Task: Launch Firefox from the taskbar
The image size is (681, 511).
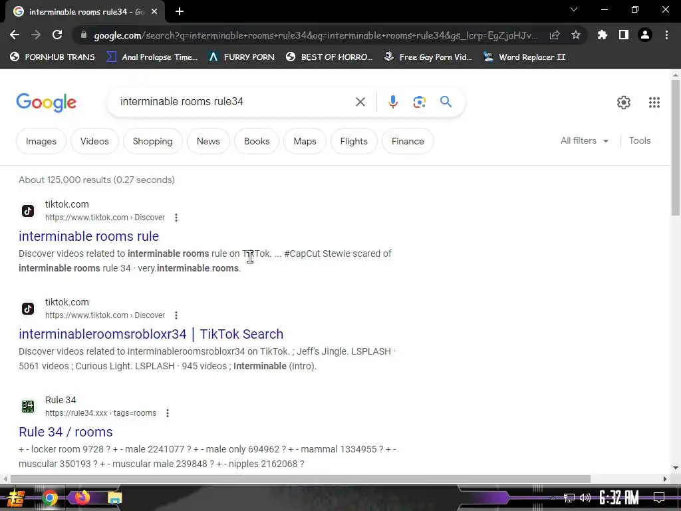Action: [82, 498]
